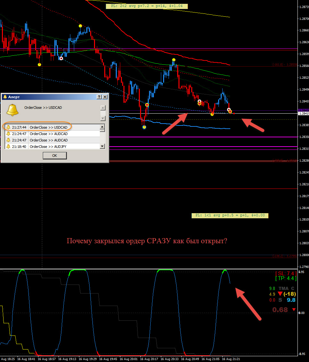Image resolution: width=309 pixels, height=362 pixels.
Task: Click the yellow star marker at chart peak near 19:21
Action: pyautogui.click(x=80, y=26)
